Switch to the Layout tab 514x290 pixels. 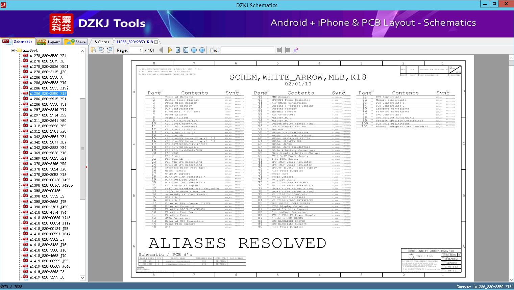(48, 42)
